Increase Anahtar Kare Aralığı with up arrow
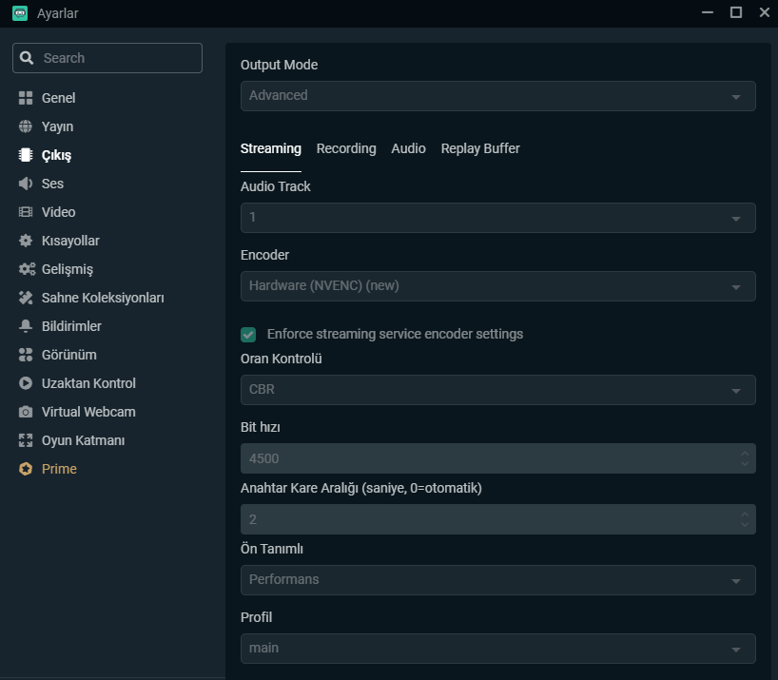This screenshot has width=778, height=680. pos(745,515)
